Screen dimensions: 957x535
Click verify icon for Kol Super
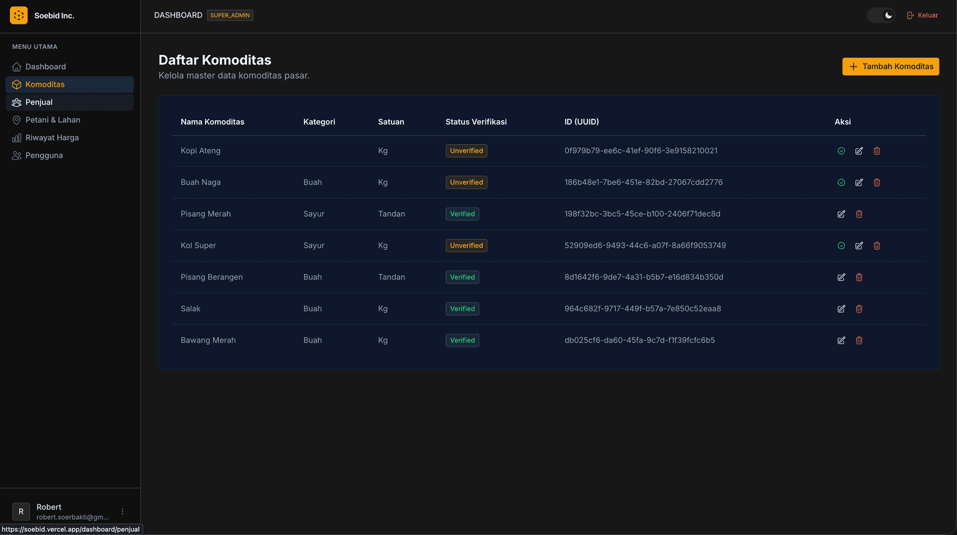tap(841, 245)
